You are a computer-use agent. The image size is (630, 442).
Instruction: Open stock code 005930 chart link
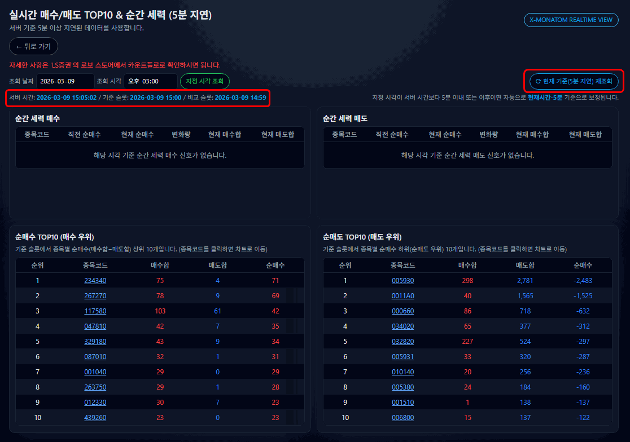pyautogui.click(x=403, y=281)
